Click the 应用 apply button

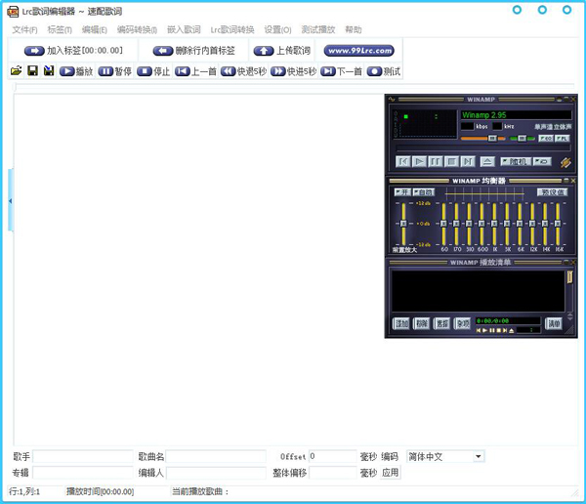point(390,473)
